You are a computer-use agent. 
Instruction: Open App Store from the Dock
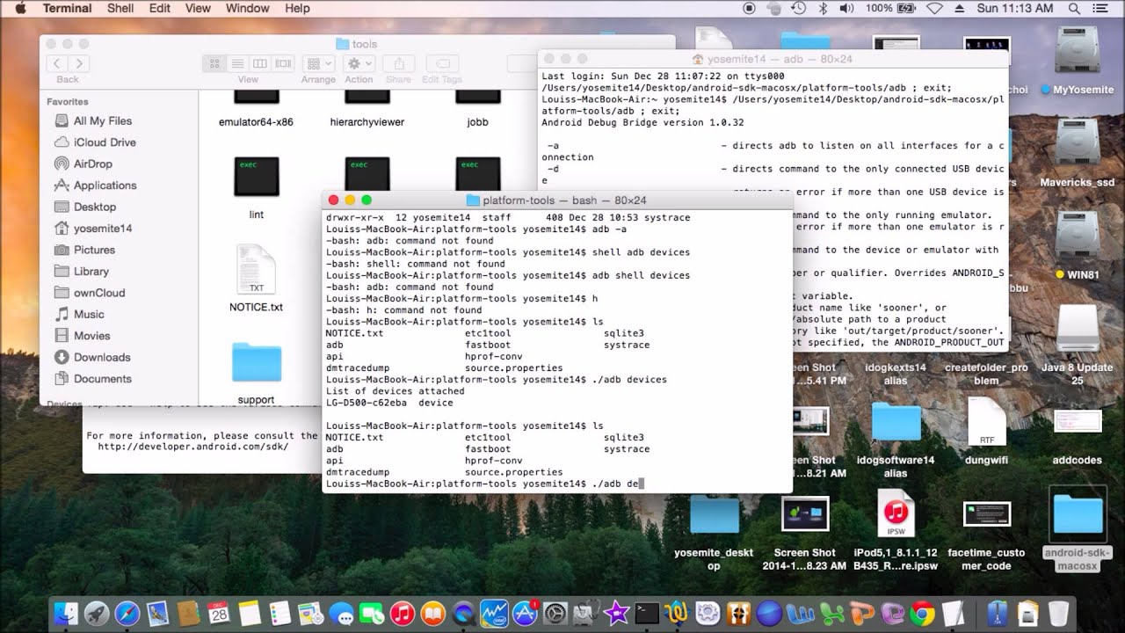pyautogui.click(x=525, y=613)
